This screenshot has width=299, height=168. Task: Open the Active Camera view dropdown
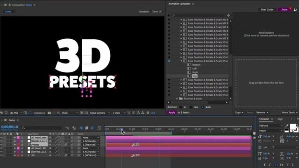coord(100,113)
